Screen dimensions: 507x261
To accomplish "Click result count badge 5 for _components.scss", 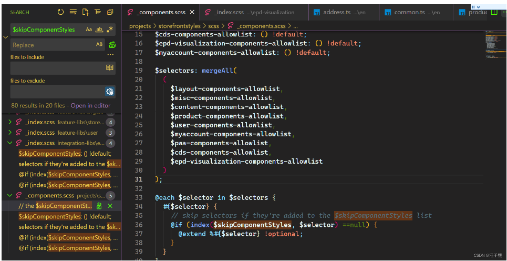I will tap(110, 196).
